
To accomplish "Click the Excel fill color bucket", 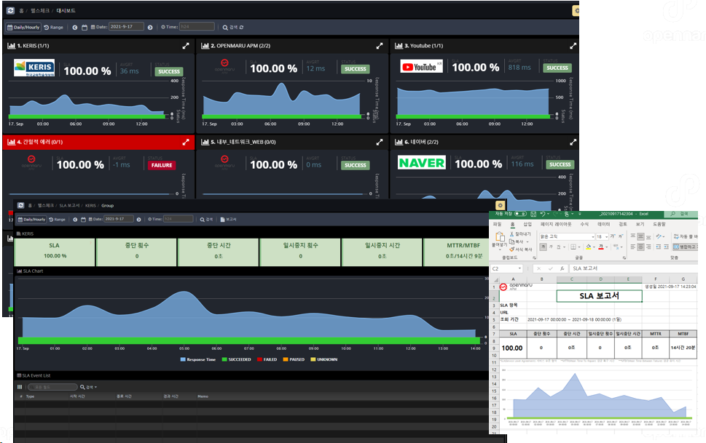I will tap(587, 247).
